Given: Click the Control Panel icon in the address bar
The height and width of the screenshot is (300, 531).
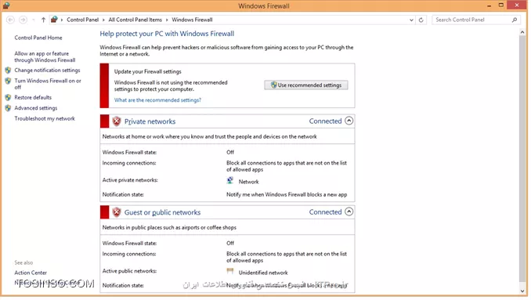Looking at the screenshot, I should point(54,20).
